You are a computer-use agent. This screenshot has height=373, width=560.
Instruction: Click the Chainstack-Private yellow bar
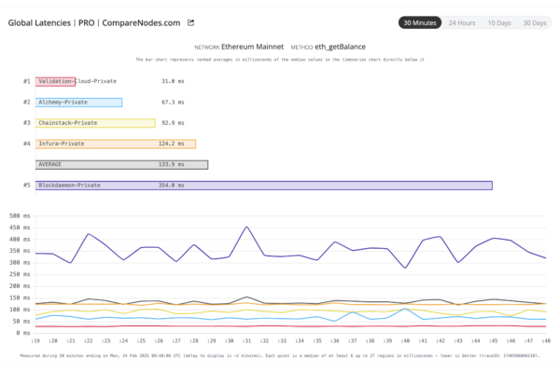(95, 123)
